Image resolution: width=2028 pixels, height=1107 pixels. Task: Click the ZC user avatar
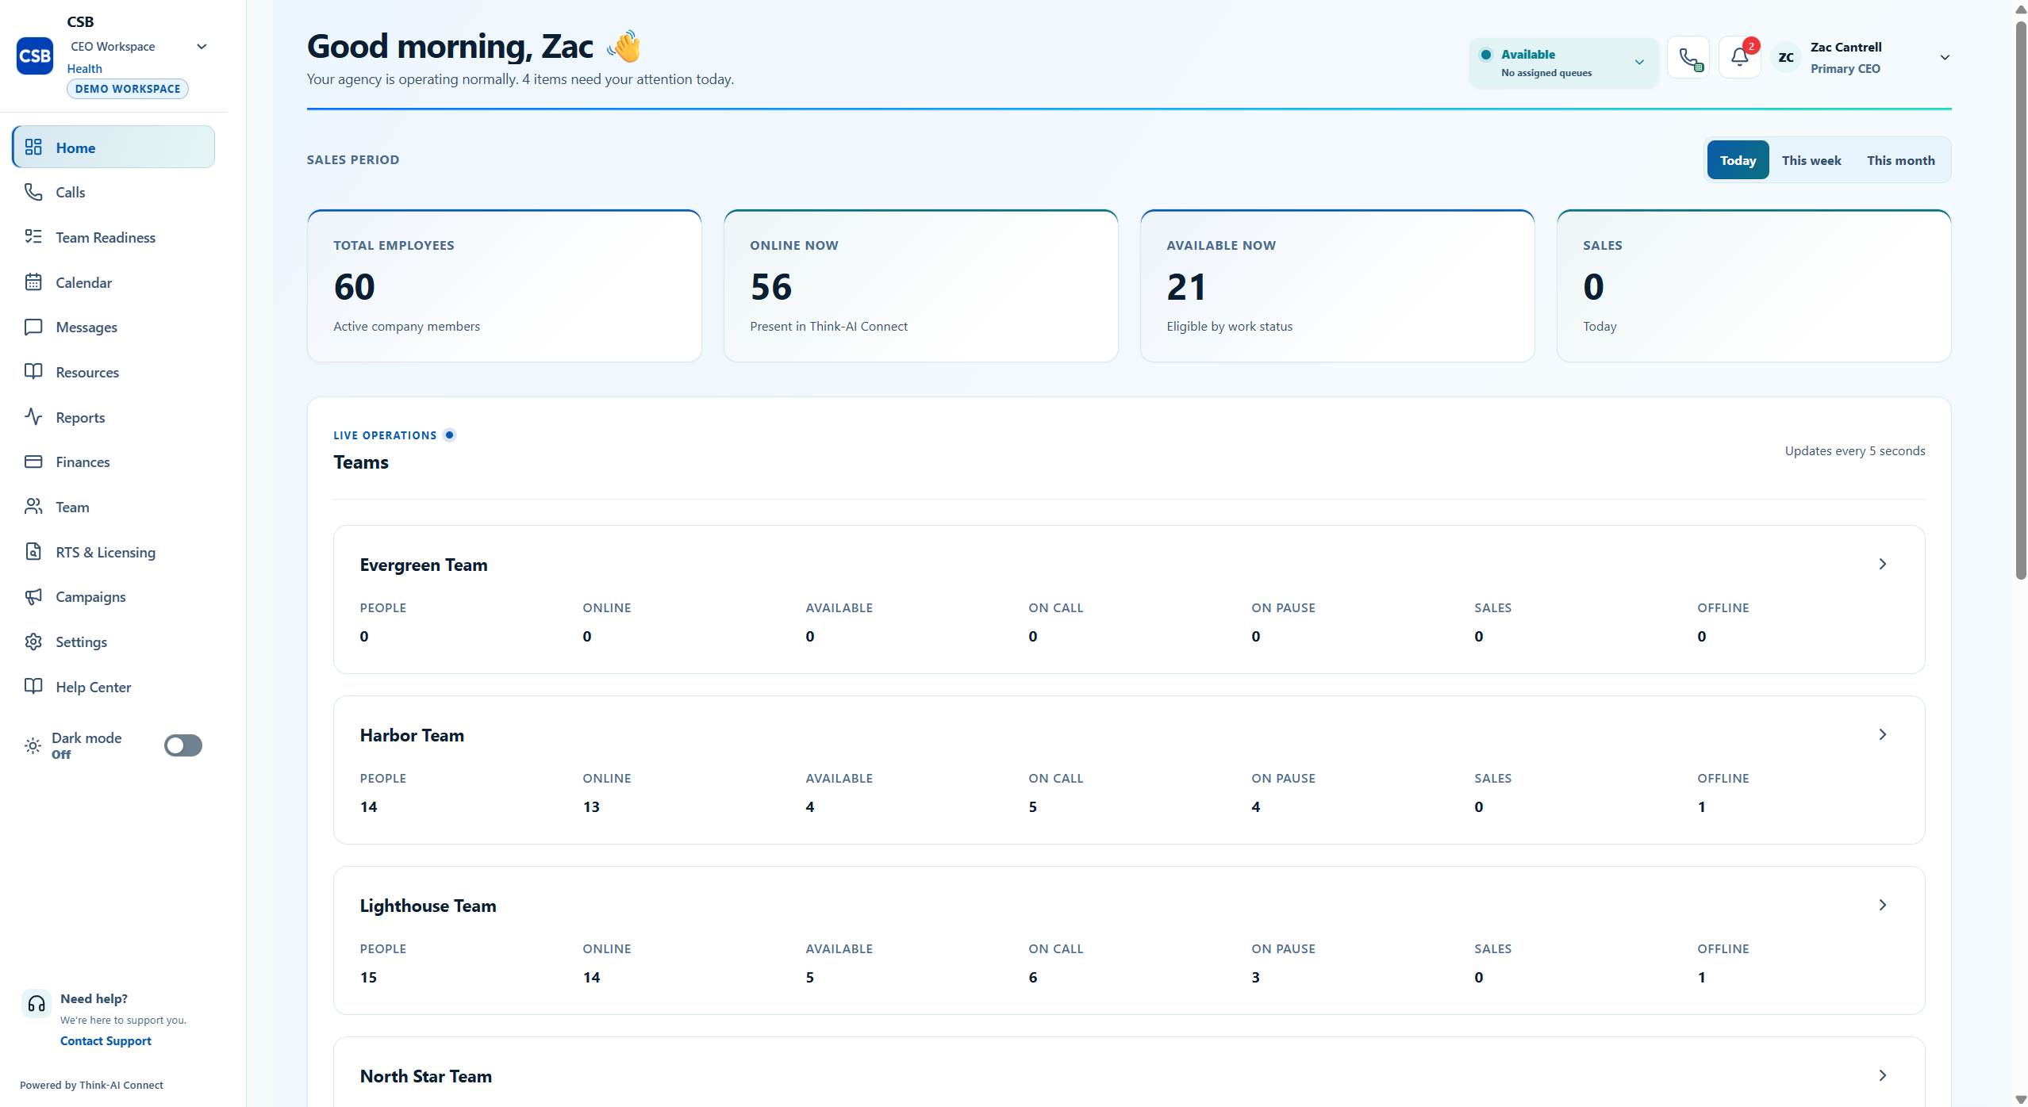(1786, 57)
